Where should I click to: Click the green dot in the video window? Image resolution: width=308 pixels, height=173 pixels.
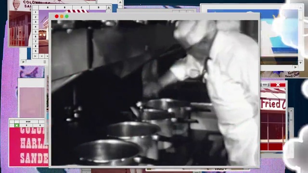tap(67, 16)
